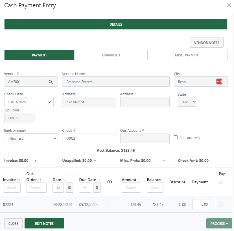Open VENDOR NOTES
This screenshot has height=231, width=234.
click(207, 42)
